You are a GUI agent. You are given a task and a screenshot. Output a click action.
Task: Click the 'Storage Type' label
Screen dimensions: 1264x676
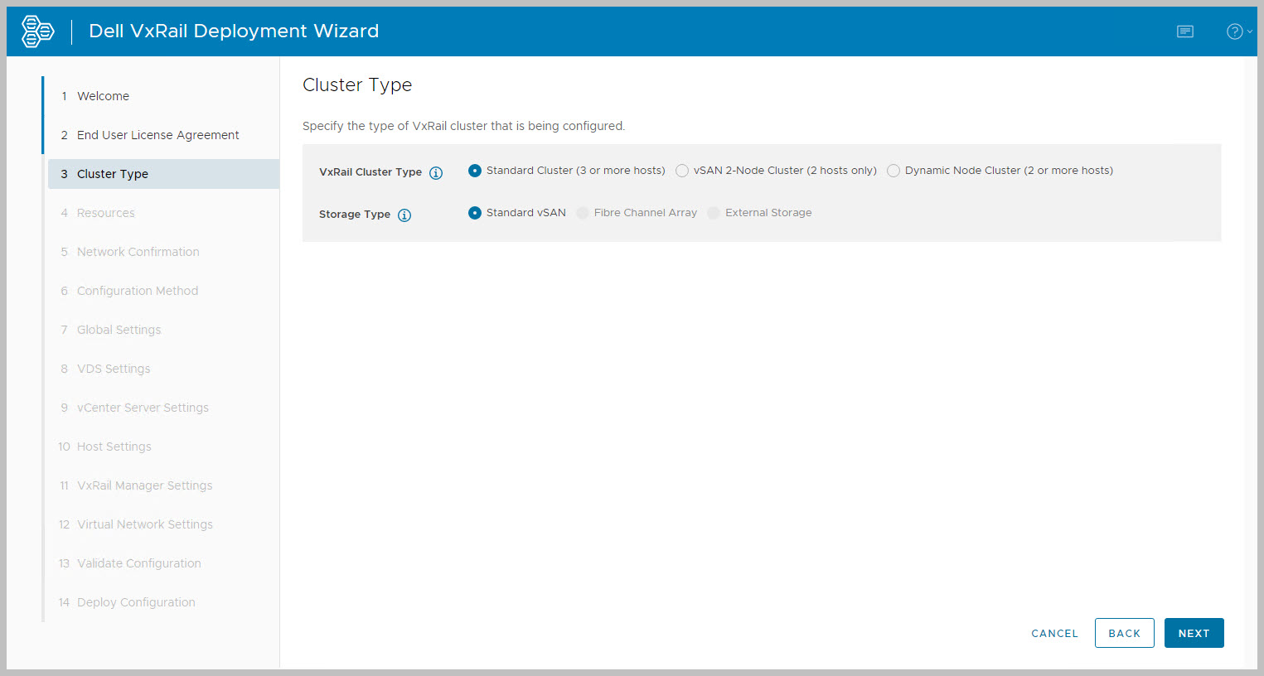point(355,215)
